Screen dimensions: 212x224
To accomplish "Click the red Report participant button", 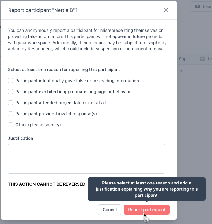I will [146, 210].
